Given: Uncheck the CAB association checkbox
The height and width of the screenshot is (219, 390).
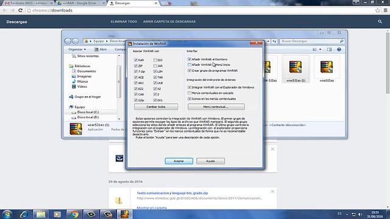Looking at the screenshot, I should (x=136, y=94).
